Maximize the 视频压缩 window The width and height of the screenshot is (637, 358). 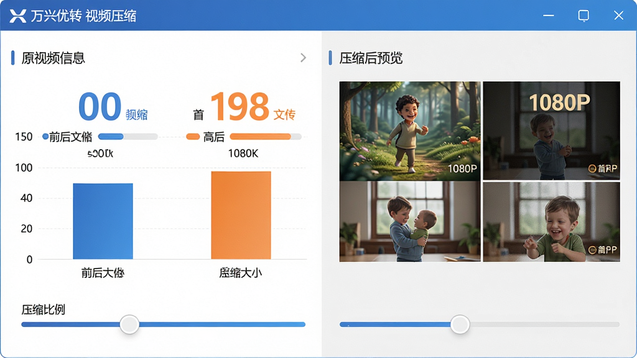584,16
